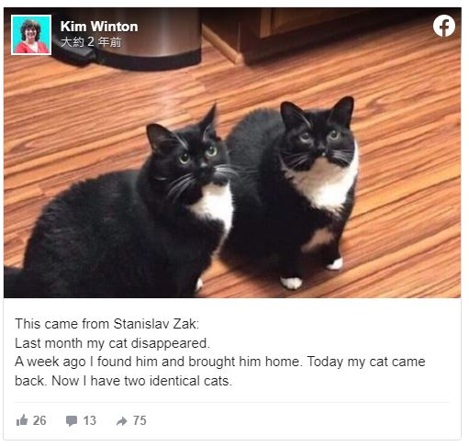Screen dimensions: 469x446
Task: Click the right cat's white front paw
Action: coord(291,283)
